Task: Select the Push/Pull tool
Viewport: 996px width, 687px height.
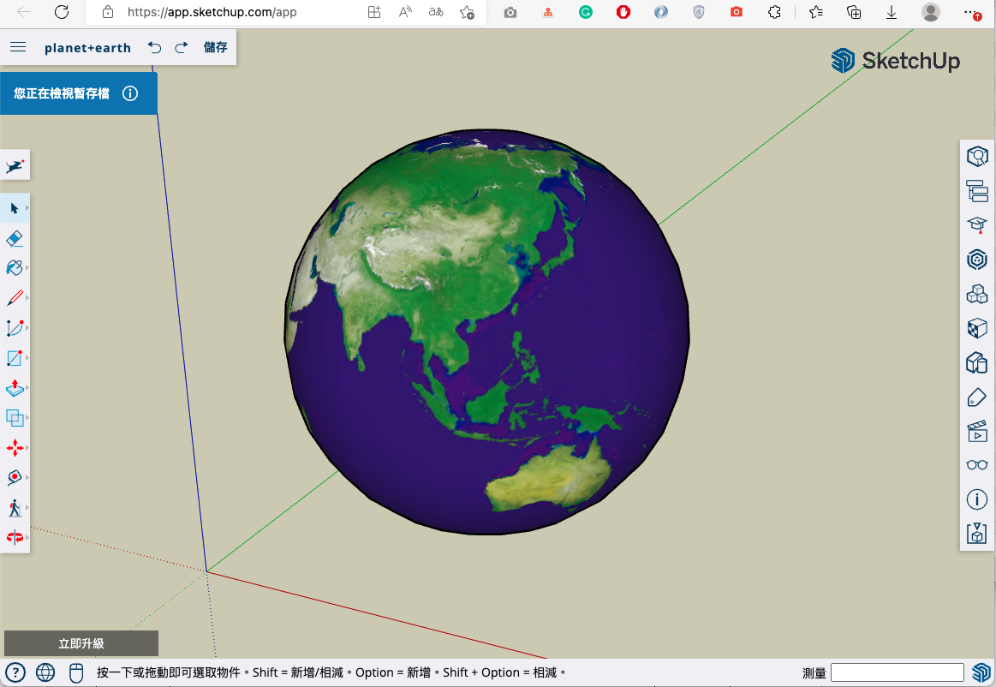Action: [x=14, y=388]
